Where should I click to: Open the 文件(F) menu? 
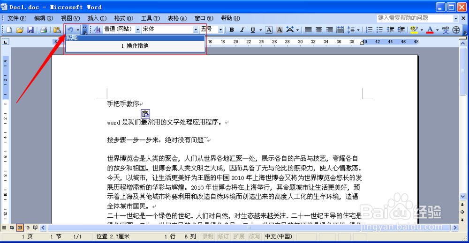17,18
